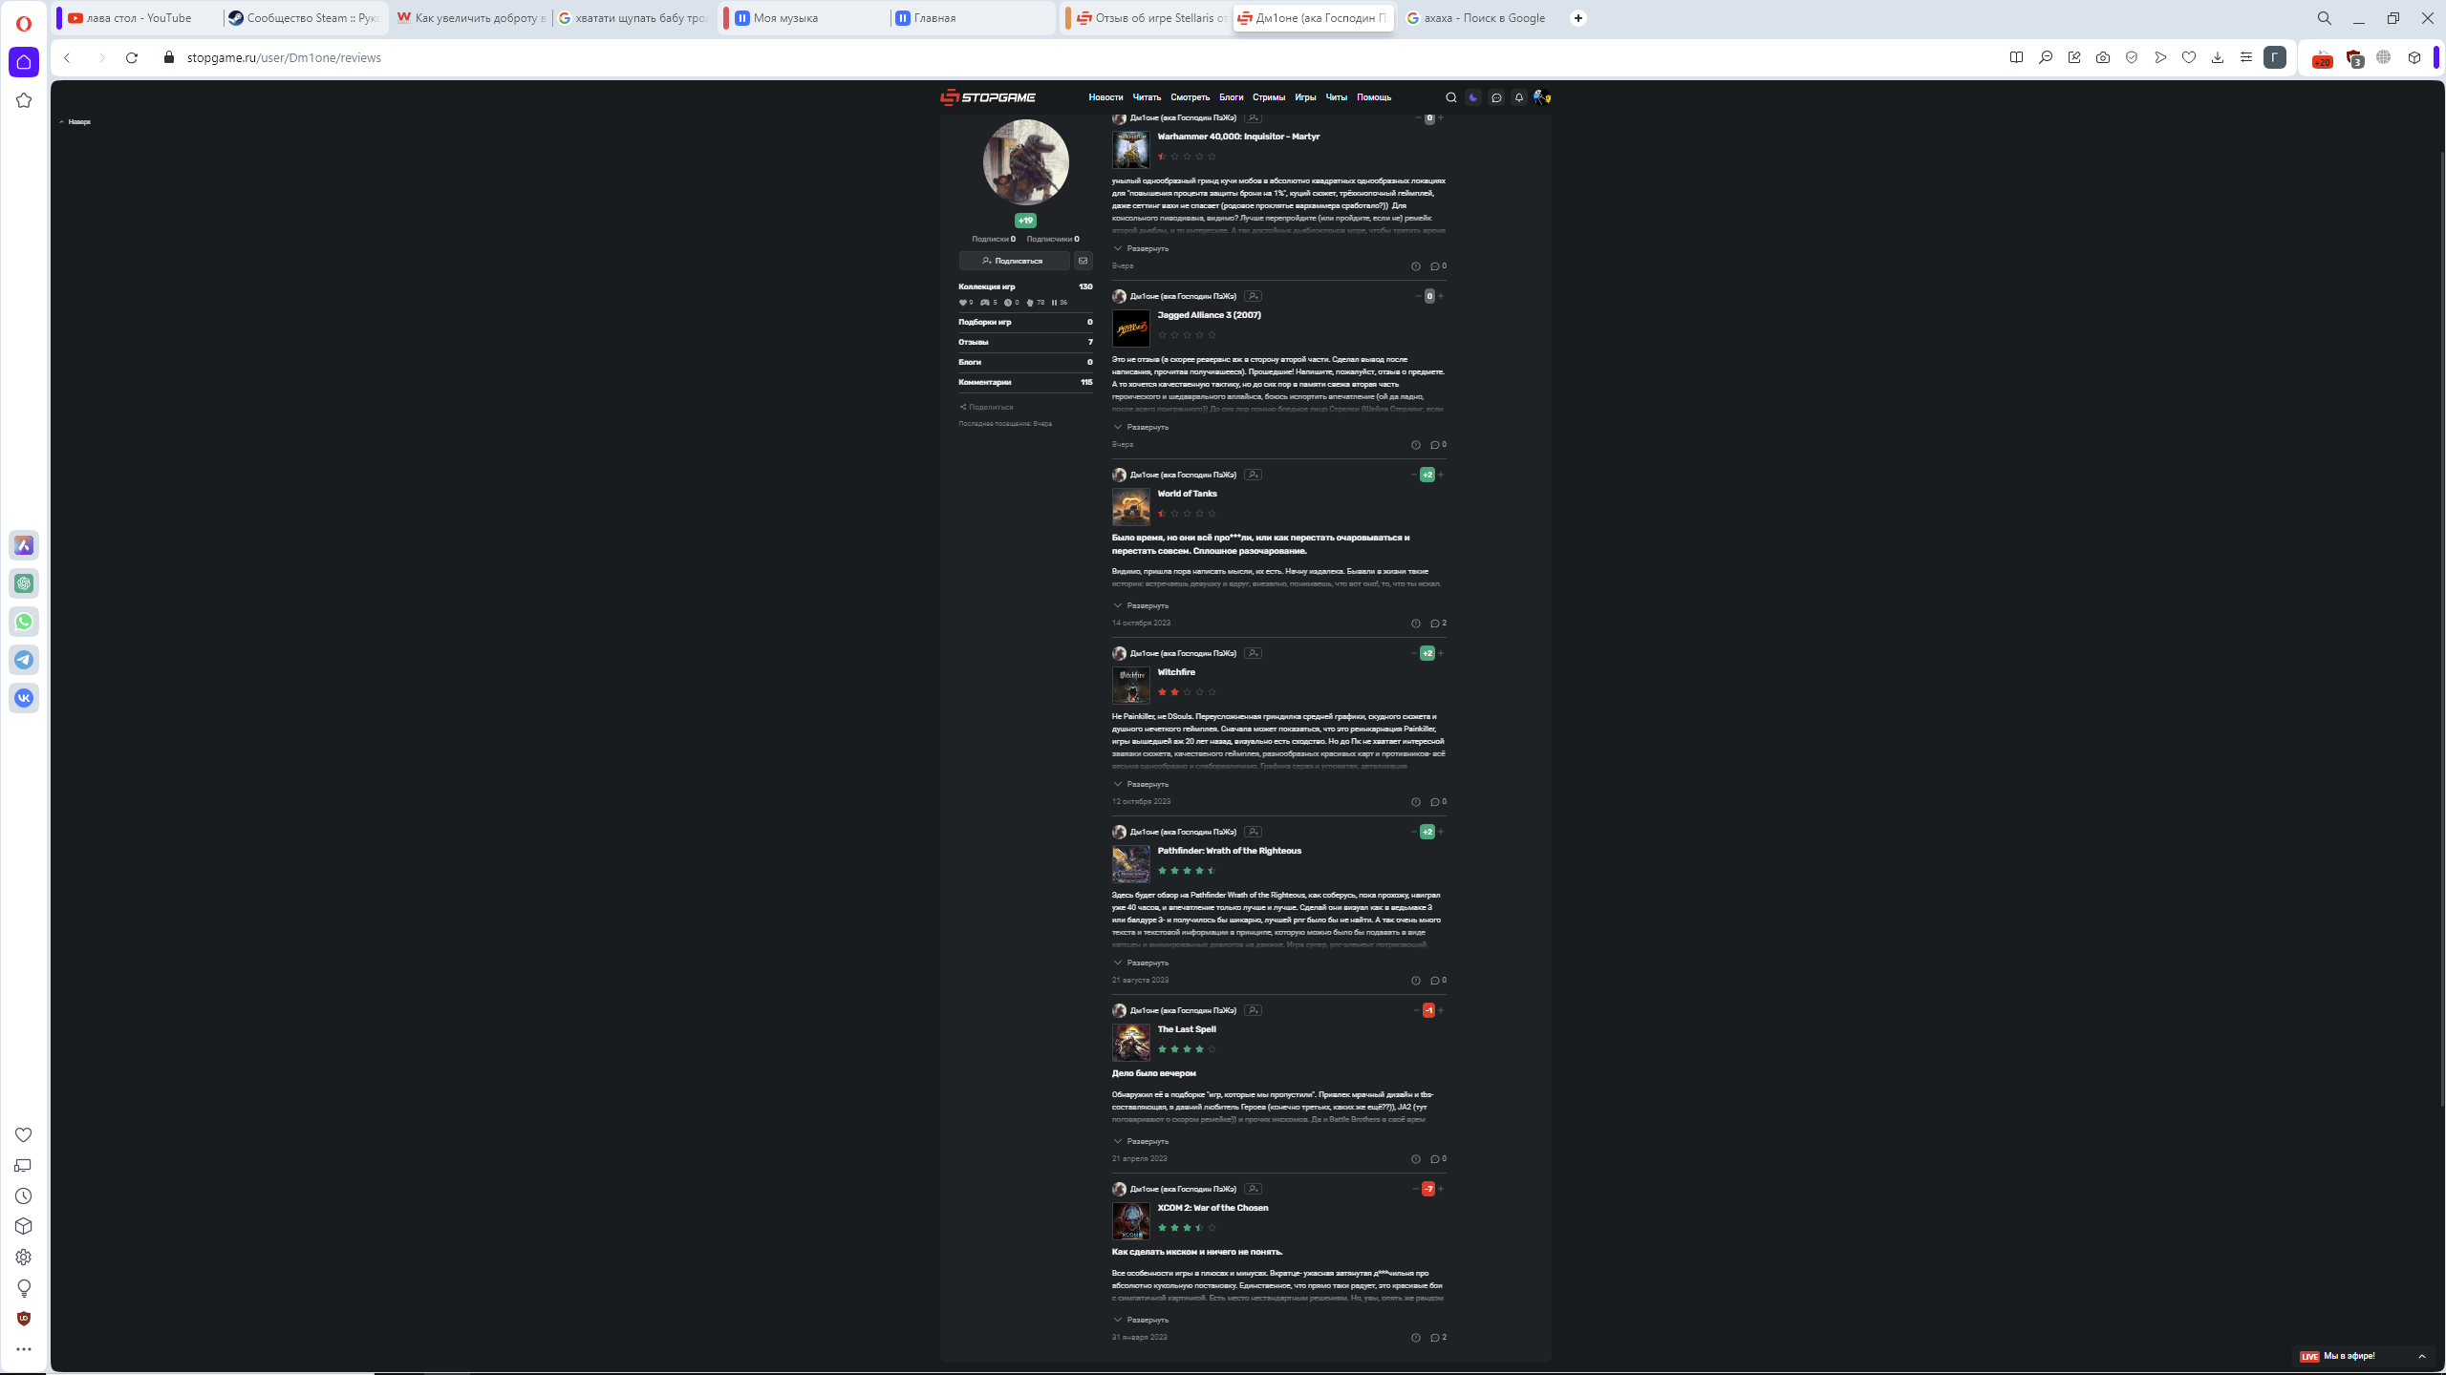
Task: Open browser downloads icon
Action: tap(2218, 57)
